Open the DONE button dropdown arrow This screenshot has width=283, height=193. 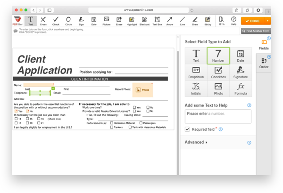(x=267, y=21)
